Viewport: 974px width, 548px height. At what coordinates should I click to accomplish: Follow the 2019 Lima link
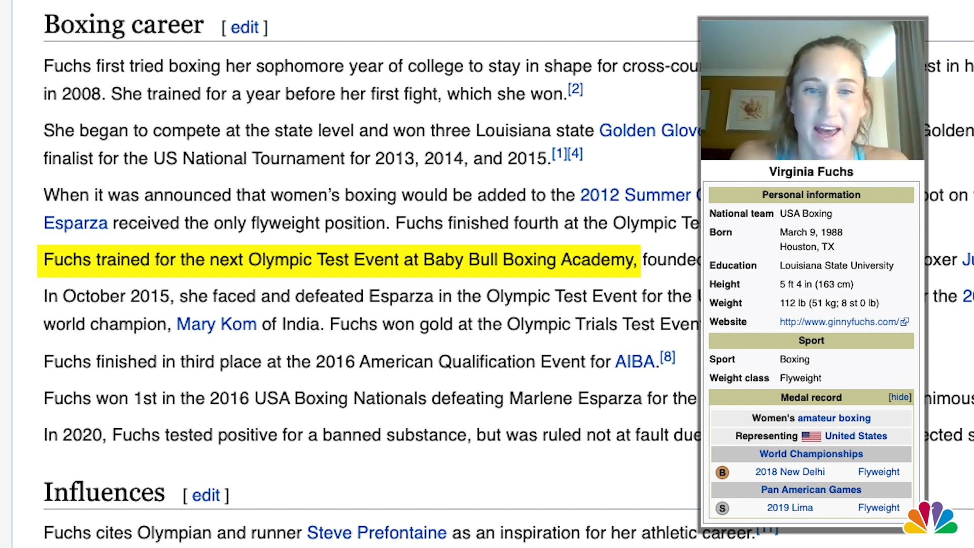pos(789,507)
